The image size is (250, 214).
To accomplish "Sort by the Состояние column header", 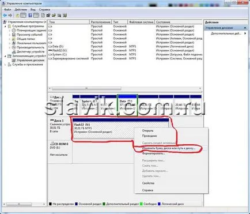I will pos(179,22).
